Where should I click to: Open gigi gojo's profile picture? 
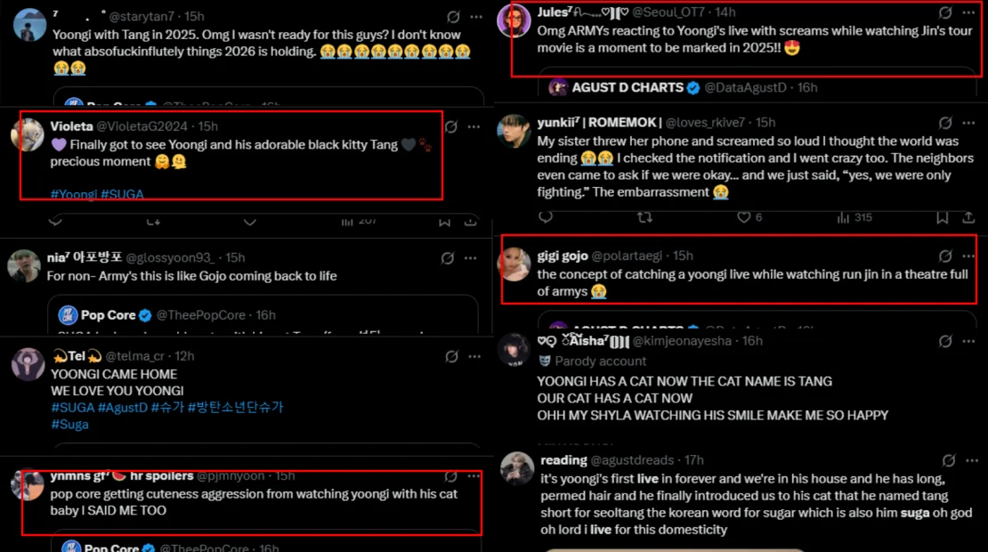pos(515,264)
